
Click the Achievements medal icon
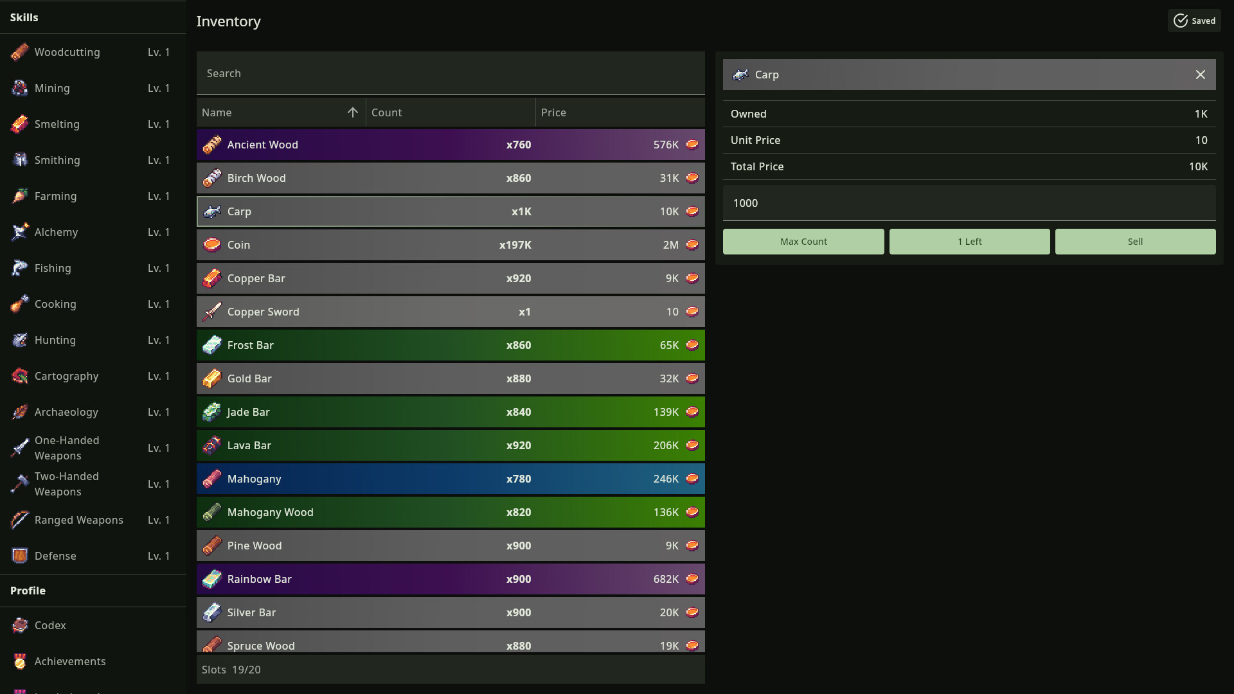[20, 661]
